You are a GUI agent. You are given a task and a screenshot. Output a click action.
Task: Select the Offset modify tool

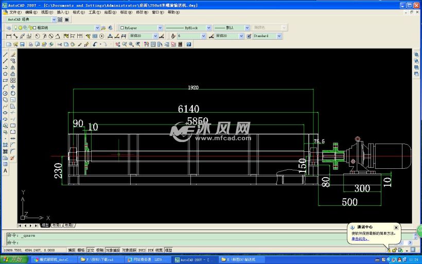(x=13, y=74)
